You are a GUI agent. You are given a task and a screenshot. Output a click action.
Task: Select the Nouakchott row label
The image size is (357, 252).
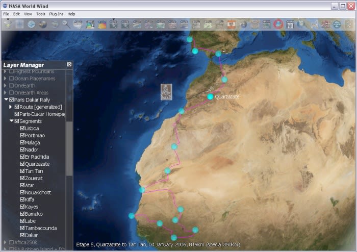tap(38, 192)
